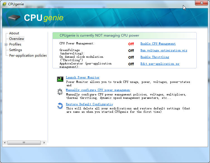Open Settings in the navigation tree
The height and width of the screenshot is (163, 210).
pos(16,50)
